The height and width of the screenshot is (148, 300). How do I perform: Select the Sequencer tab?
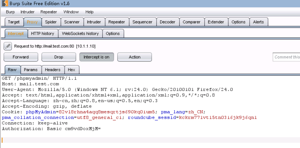click(142, 22)
